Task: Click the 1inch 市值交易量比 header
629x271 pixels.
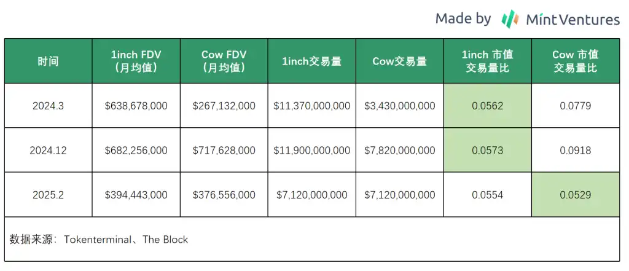Action: coord(487,61)
